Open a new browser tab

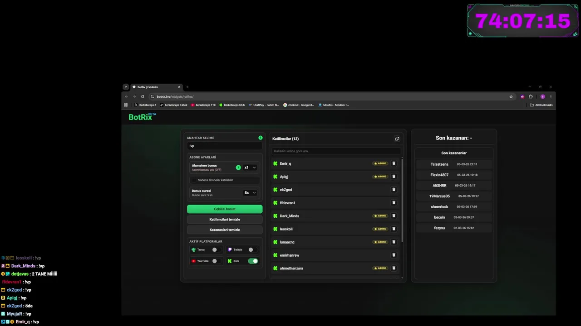tap(187, 87)
